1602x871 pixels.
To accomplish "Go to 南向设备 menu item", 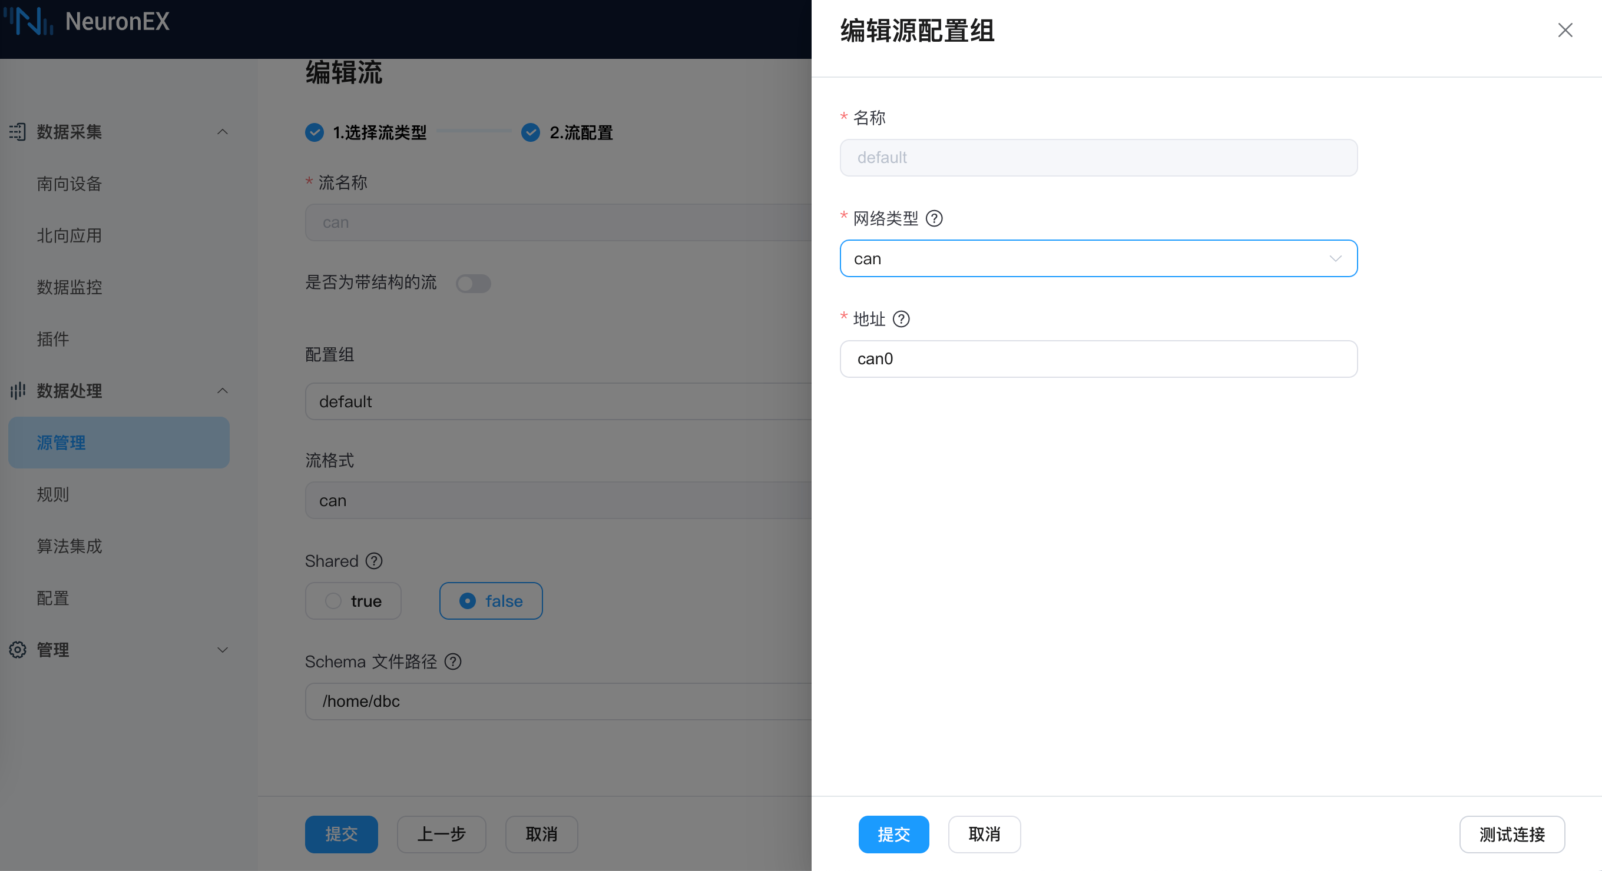I will 69,184.
